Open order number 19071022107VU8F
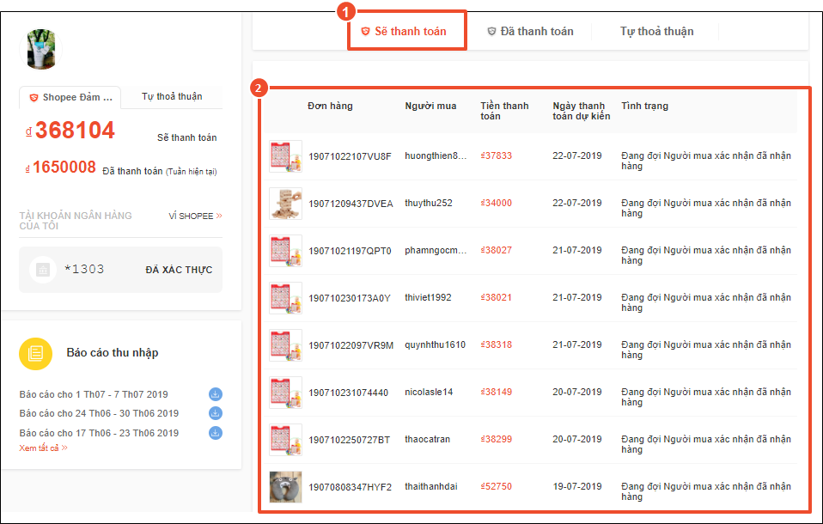This screenshot has width=823, height=524. 350,156
